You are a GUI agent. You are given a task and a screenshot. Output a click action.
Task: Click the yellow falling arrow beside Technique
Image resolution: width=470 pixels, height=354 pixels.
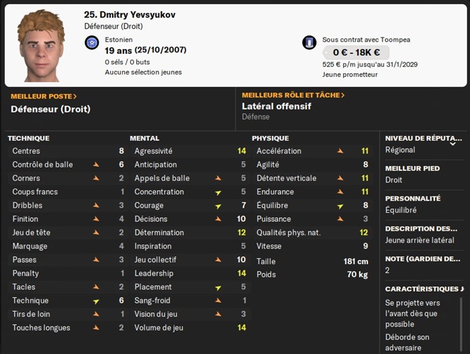point(96,301)
